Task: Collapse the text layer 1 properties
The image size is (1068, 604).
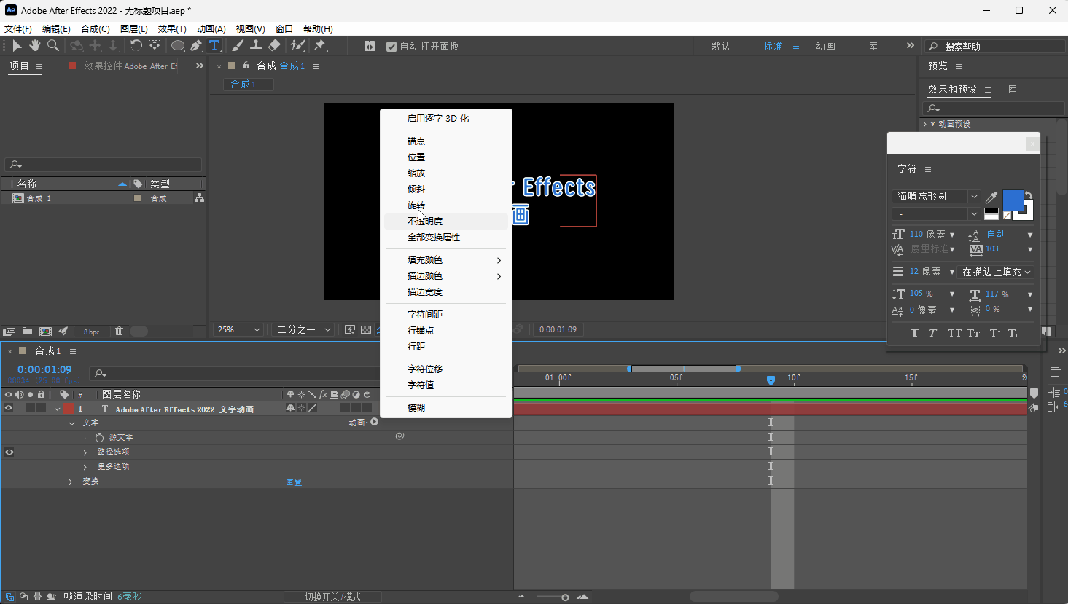Action: point(57,409)
